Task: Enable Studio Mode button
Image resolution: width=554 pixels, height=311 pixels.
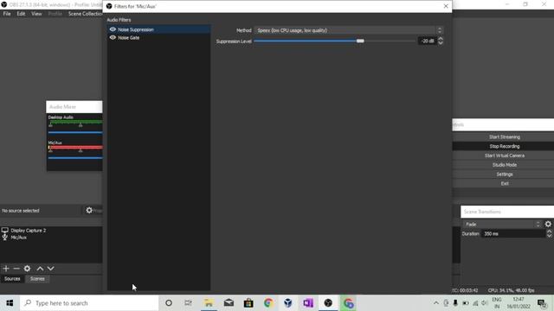Action: tap(504, 165)
